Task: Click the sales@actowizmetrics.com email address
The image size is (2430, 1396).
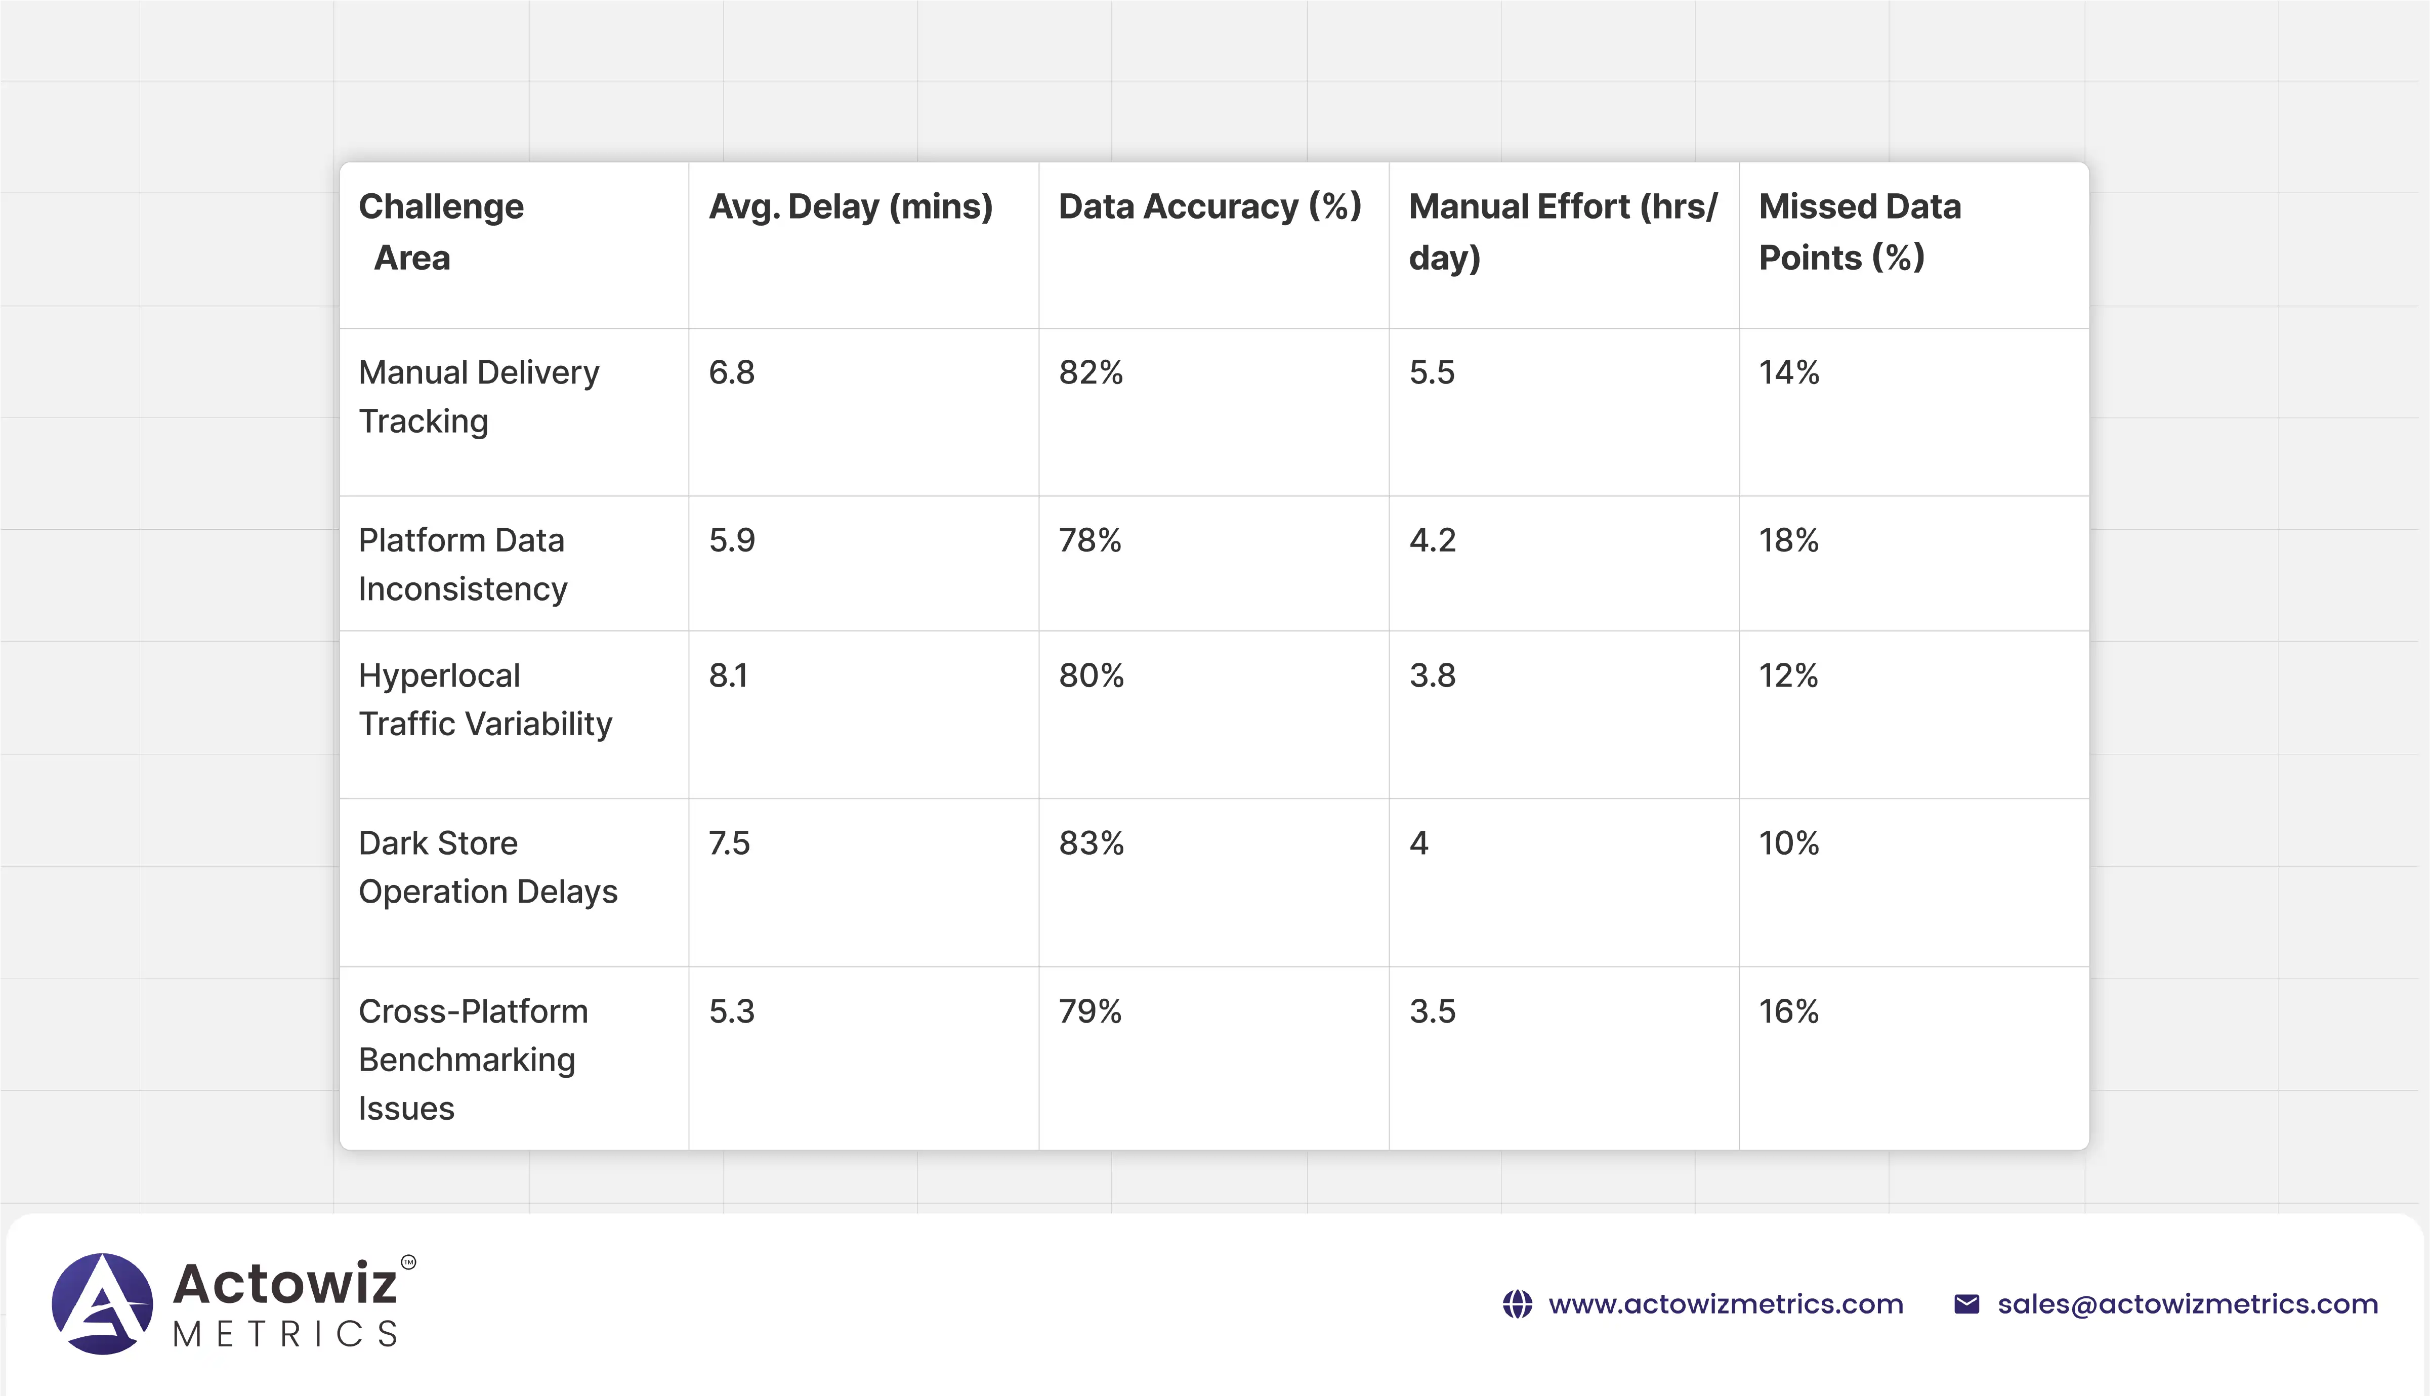Action: click(x=2188, y=1304)
